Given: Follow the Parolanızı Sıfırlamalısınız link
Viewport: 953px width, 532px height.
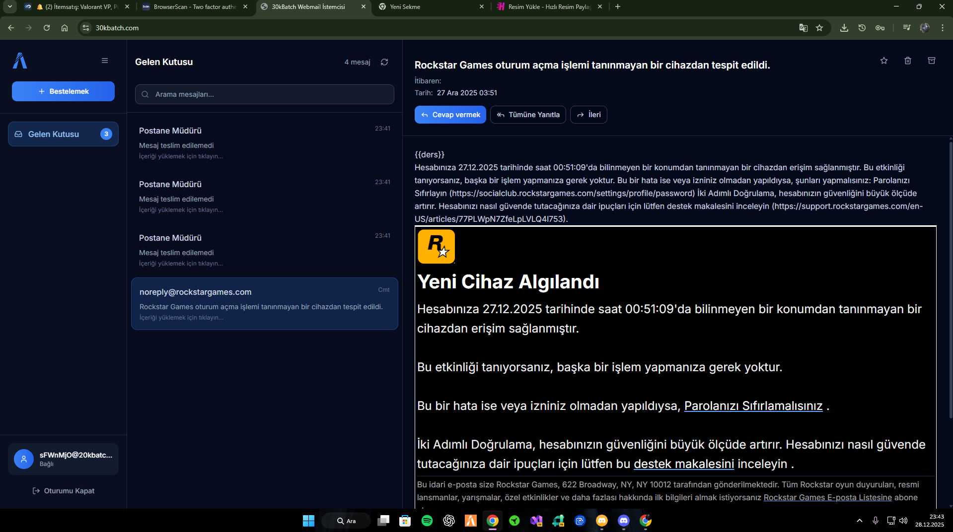Looking at the screenshot, I should point(753,406).
